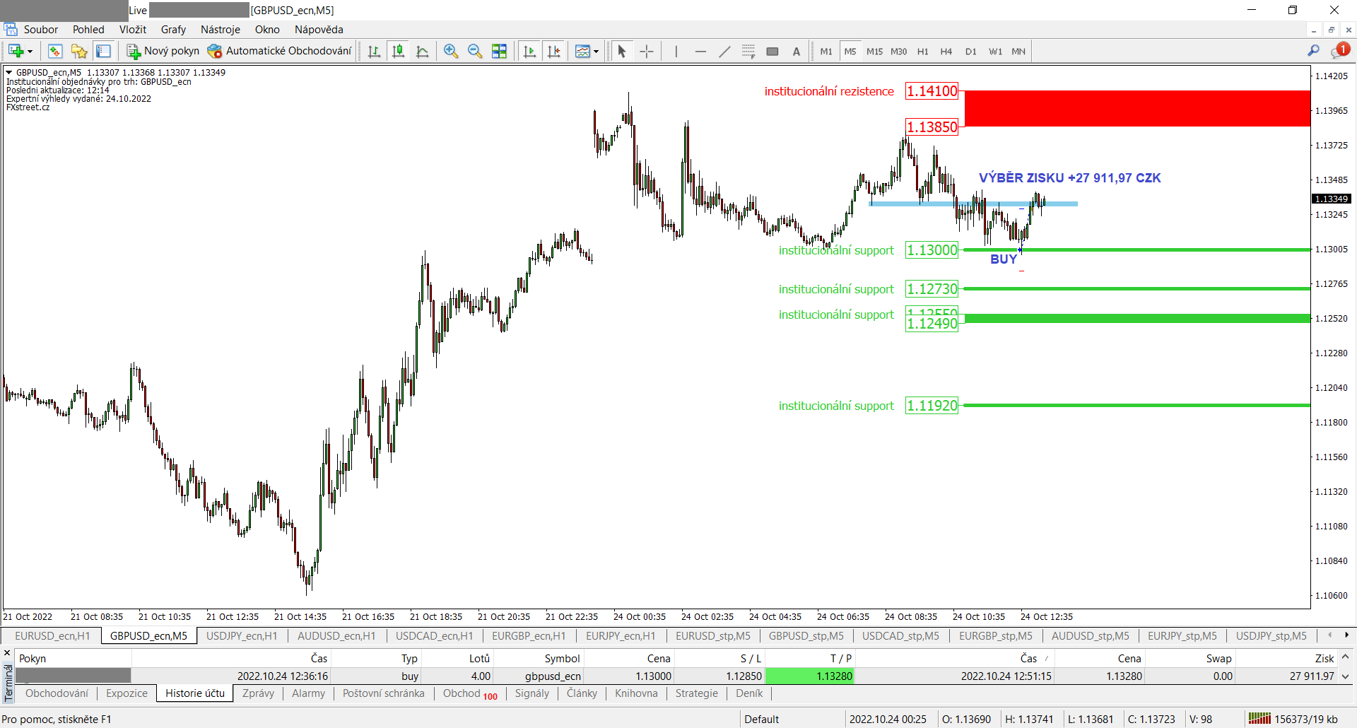Open the Pohled menu
1357x728 pixels.
click(x=88, y=29)
